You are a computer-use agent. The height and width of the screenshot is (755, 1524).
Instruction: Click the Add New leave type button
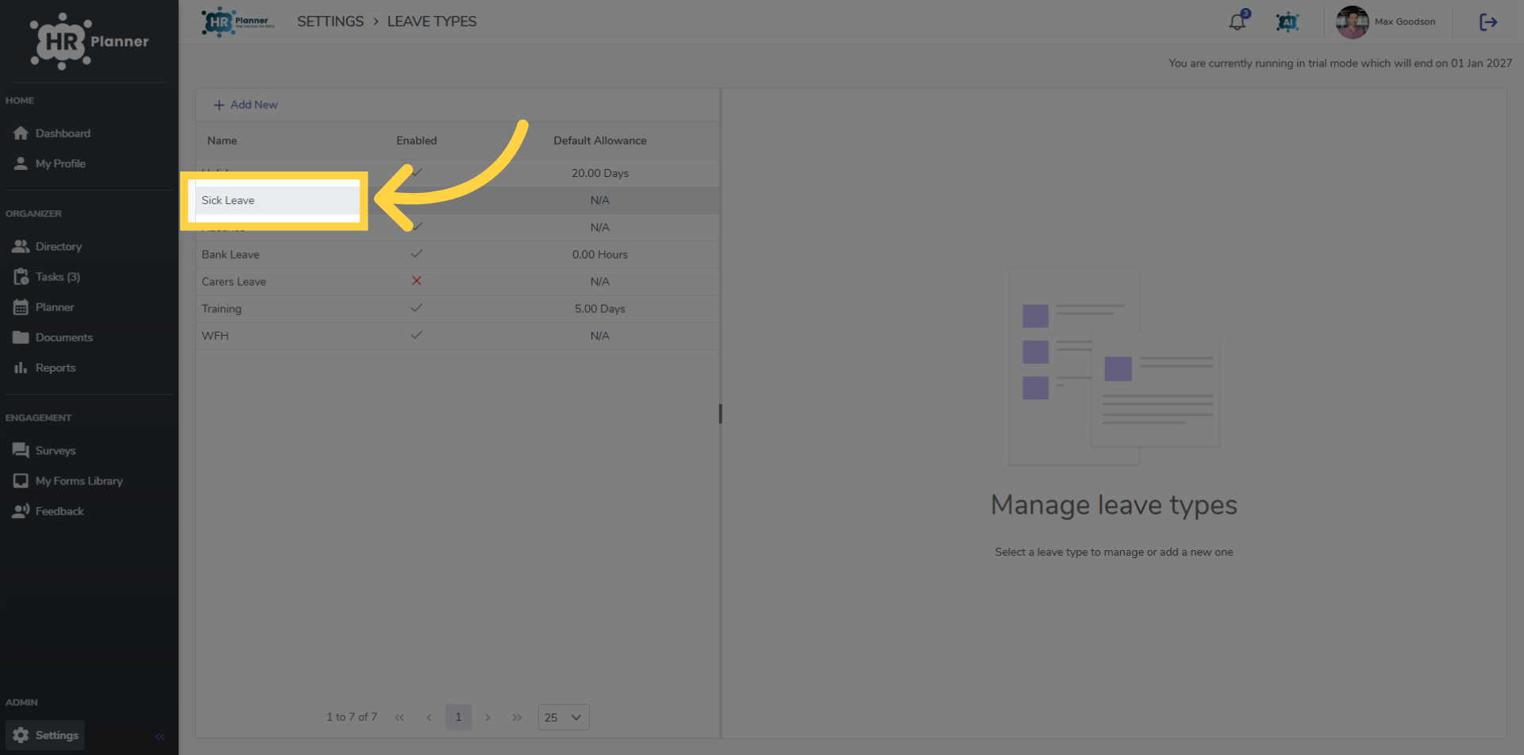(245, 105)
